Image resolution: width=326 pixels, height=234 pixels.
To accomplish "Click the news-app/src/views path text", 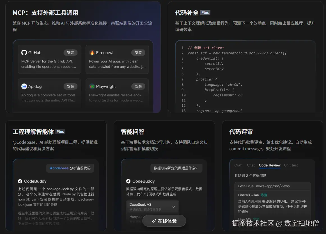I will coord(273,186).
